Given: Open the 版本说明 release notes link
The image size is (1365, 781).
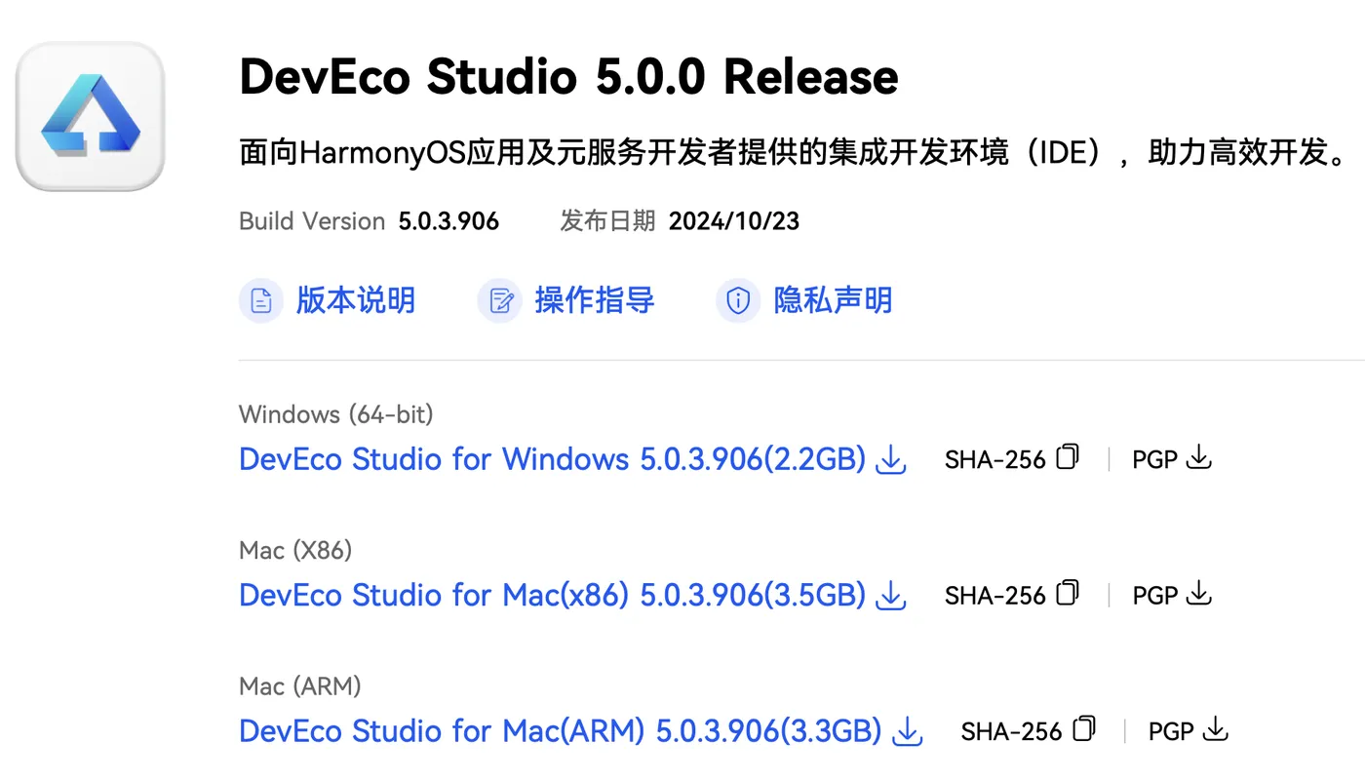Looking at the screenshot, I should point(355,300).
